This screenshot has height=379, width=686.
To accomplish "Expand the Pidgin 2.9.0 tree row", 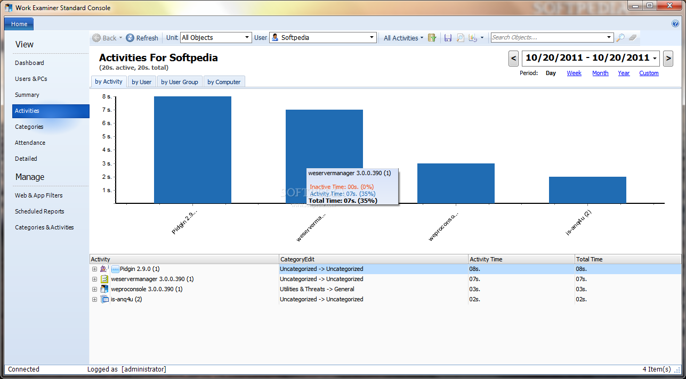I will (x=94, y=269).
